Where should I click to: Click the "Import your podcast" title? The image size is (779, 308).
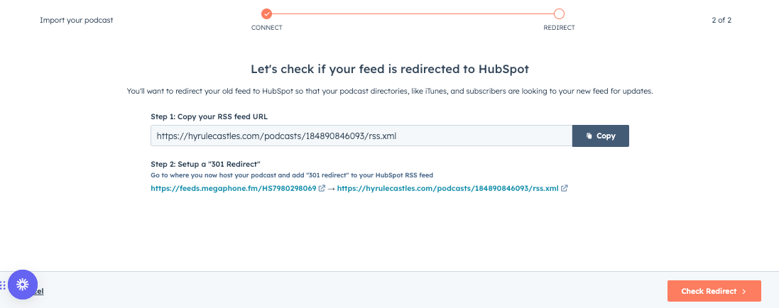(77, 21)
